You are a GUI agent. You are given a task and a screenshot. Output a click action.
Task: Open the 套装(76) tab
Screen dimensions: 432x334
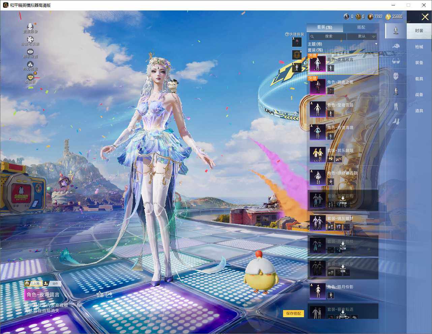[325, 27]
